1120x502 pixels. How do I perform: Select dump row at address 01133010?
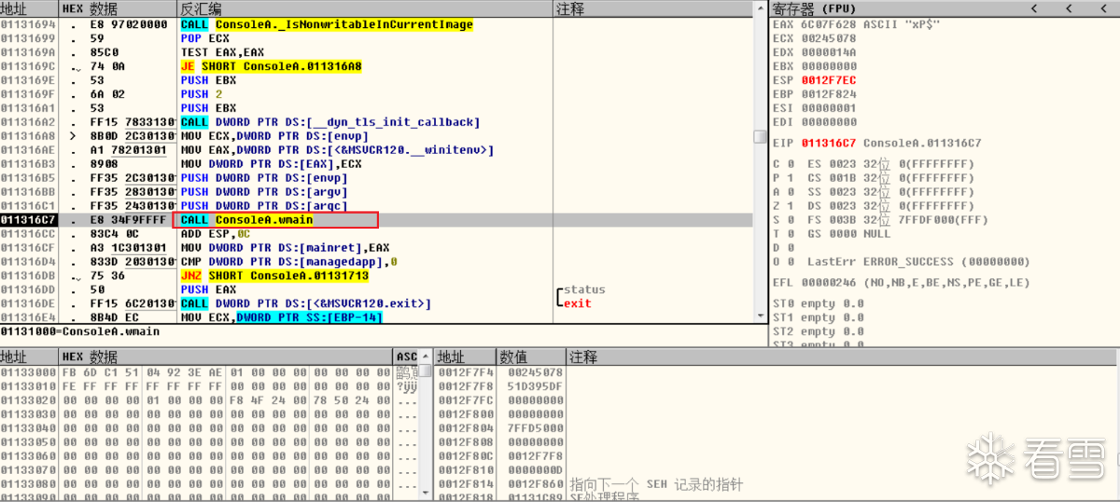tap(209, 386)
